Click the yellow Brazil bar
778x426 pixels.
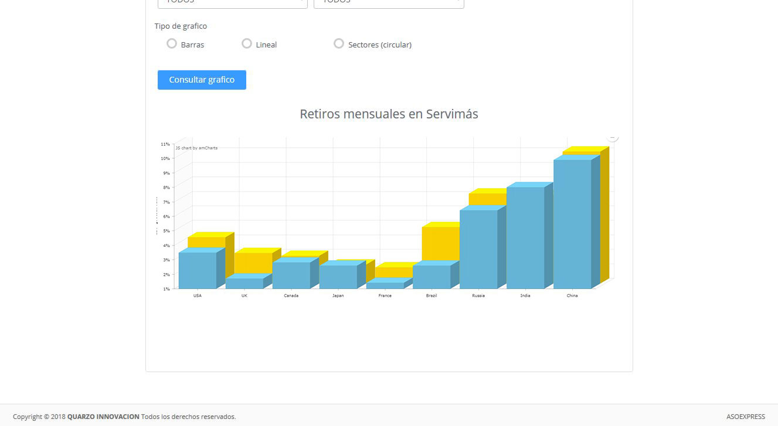click(441, 243)
